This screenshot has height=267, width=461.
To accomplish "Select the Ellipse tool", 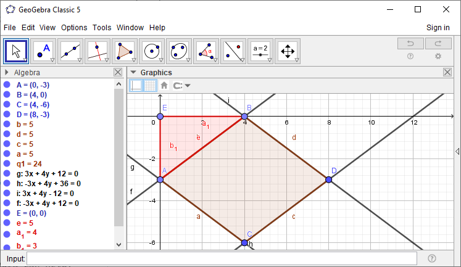I will point(179,51).
